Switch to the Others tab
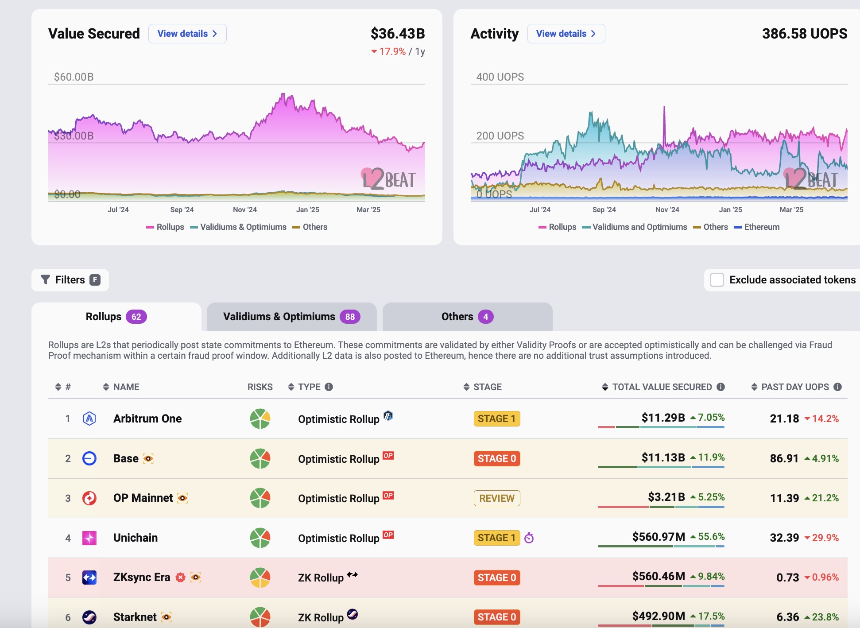 [467, 317]
